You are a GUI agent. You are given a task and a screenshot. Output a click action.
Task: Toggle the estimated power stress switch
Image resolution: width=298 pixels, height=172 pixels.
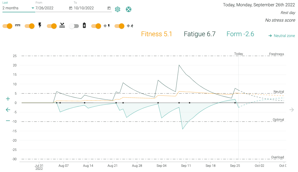click(x=96, y=26)
